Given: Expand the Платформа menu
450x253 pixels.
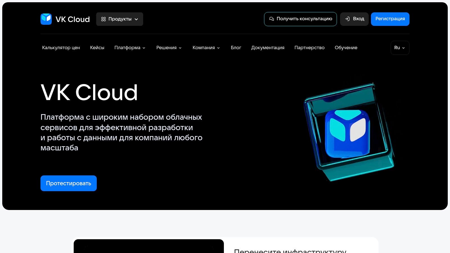Looking at the screenshot, I should click(x=130, y=48).
